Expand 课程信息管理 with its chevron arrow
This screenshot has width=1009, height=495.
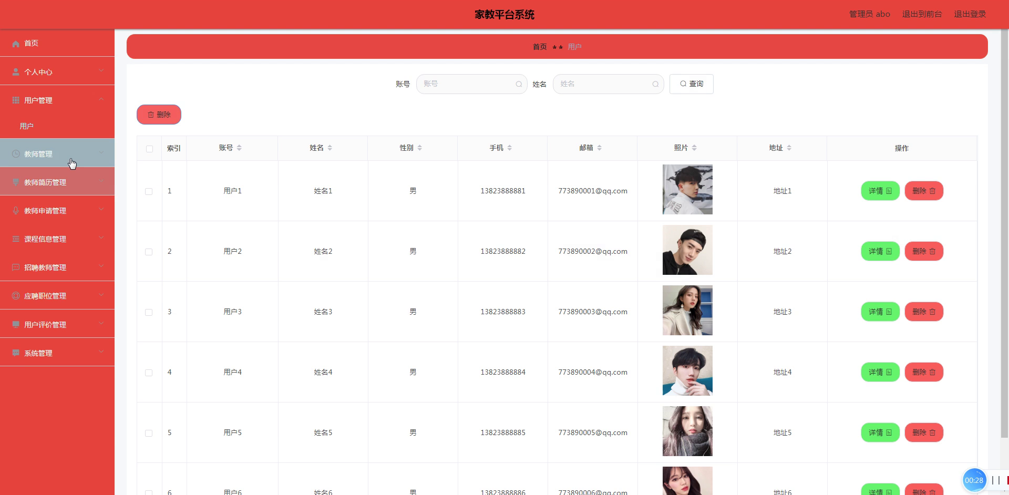point(101,238)
